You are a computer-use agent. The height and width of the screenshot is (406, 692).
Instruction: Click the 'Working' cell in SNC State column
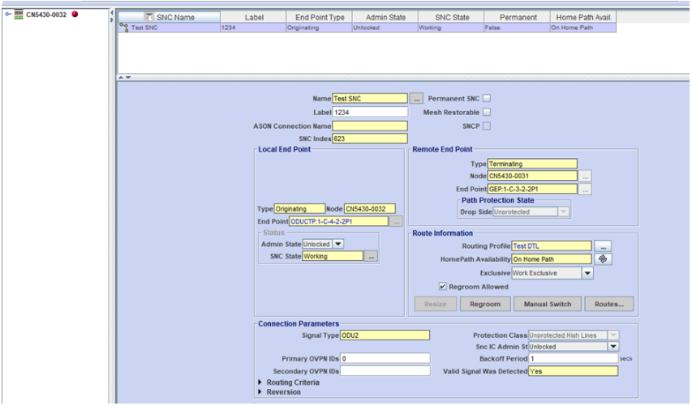pyautogui.click(x=451, y=28)
